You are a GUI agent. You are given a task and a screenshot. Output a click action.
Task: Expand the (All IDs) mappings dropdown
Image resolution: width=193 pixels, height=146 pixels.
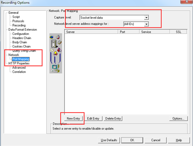tap(146, 24)
